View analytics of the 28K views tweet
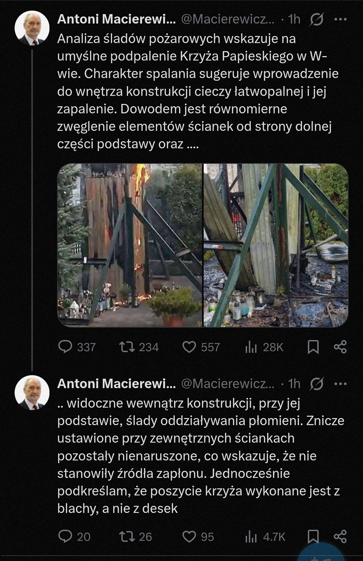This screenshot has width=363, height=561. 251,347
